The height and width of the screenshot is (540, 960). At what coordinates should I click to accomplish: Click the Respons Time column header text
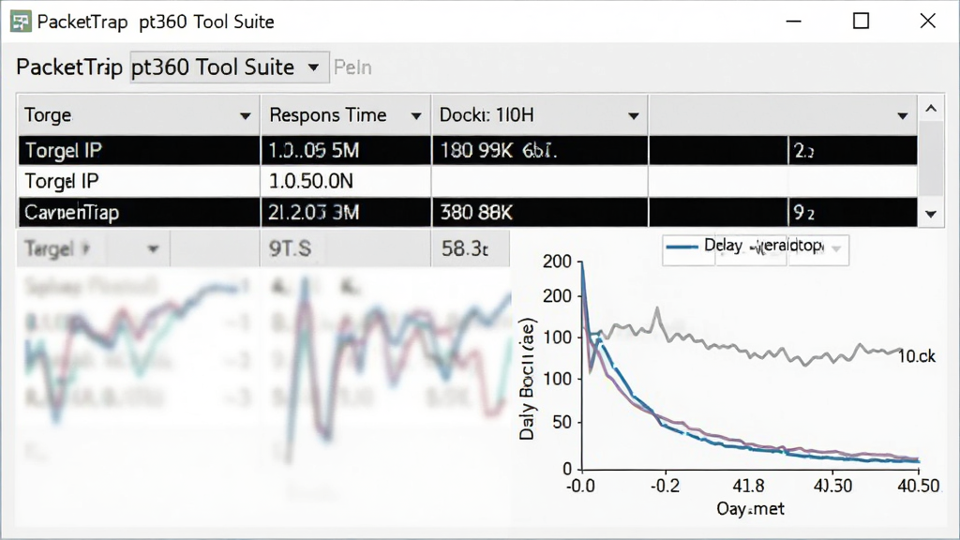point(327,115)
